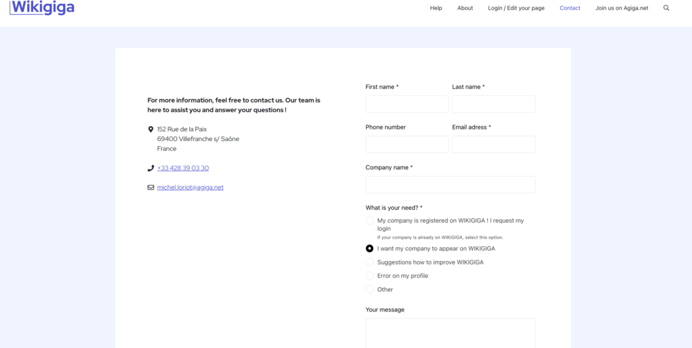Screen dimensions: 692x348
Task: Choose the 'Other' need option
Action: click(x=370, y=289)
